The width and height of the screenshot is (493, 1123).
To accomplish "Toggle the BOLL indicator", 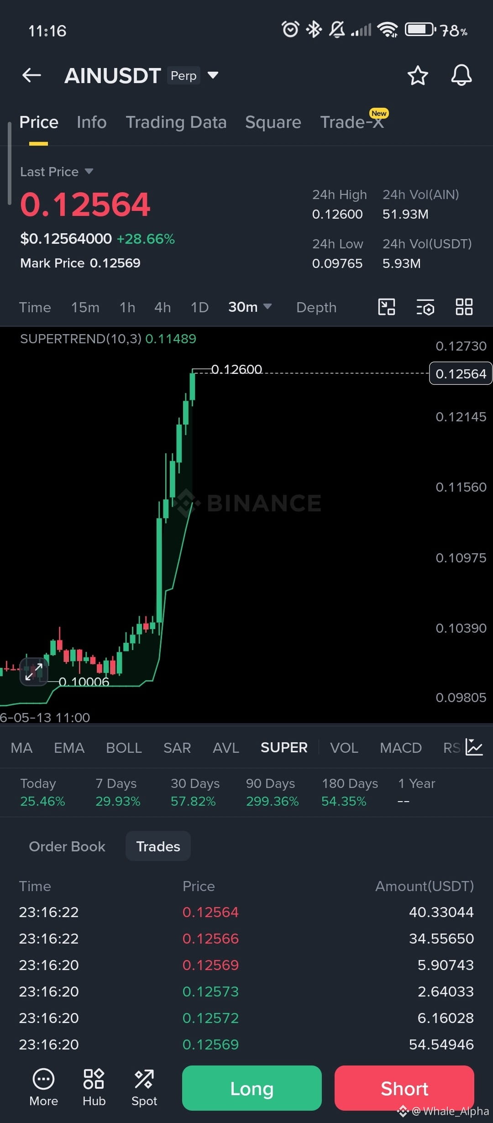I will (124, 748).
